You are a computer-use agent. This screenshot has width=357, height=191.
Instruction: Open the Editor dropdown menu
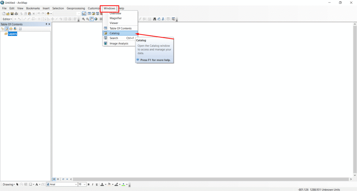(7, 19)
